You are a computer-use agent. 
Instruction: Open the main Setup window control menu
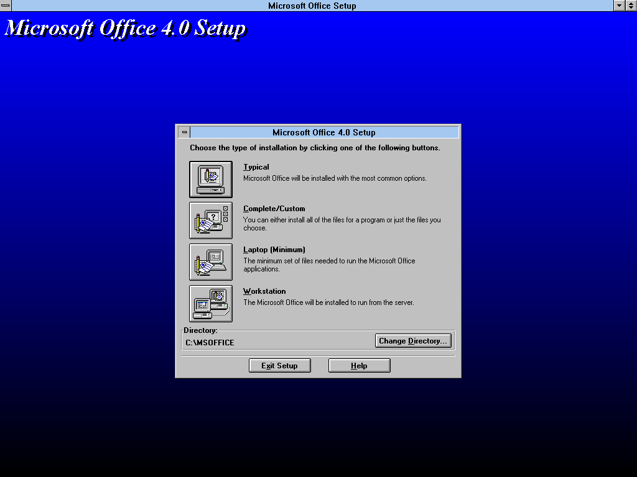coord(6,5)
